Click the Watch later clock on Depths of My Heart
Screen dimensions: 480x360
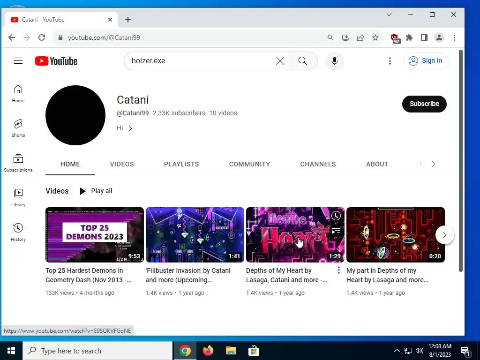(x=336, y=216)
